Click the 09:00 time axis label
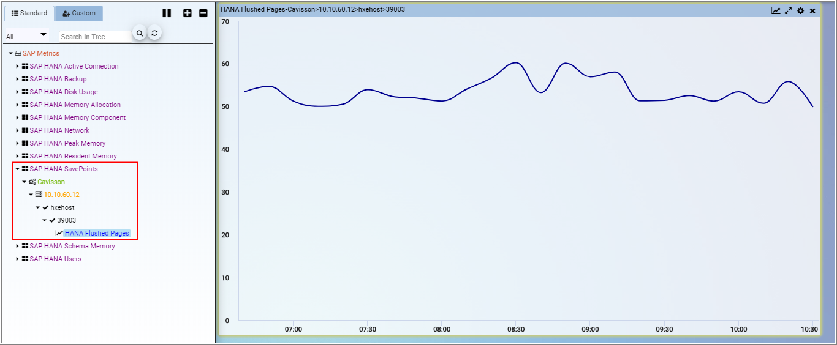Screen dimensions: 837x345 point(590,329)
